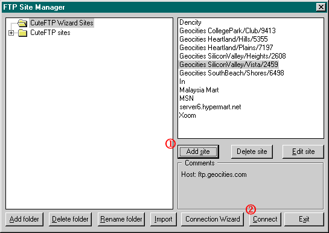The image size is (329, 233).
Task: Click the Import button
Action: tap(164, 219)
